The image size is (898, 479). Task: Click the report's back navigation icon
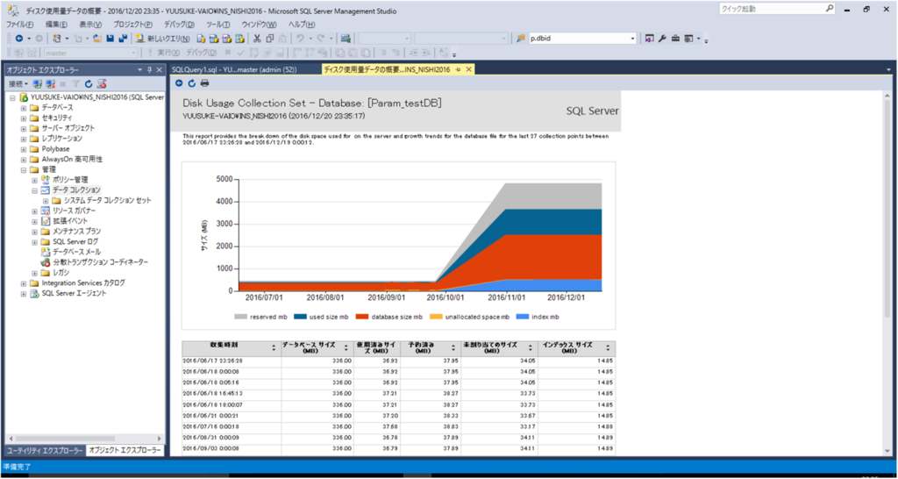tap(179, 83)
